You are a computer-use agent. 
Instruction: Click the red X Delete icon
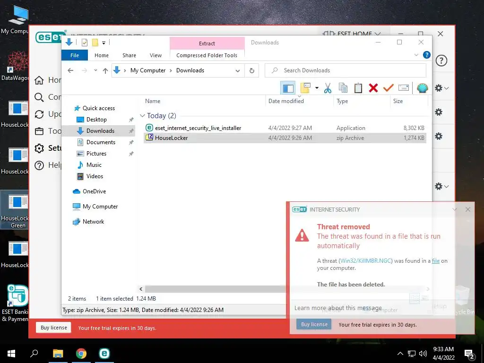[x=373, y=88]
